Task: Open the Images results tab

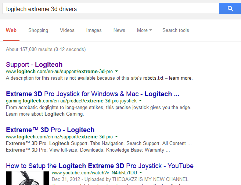Action: 94,30
